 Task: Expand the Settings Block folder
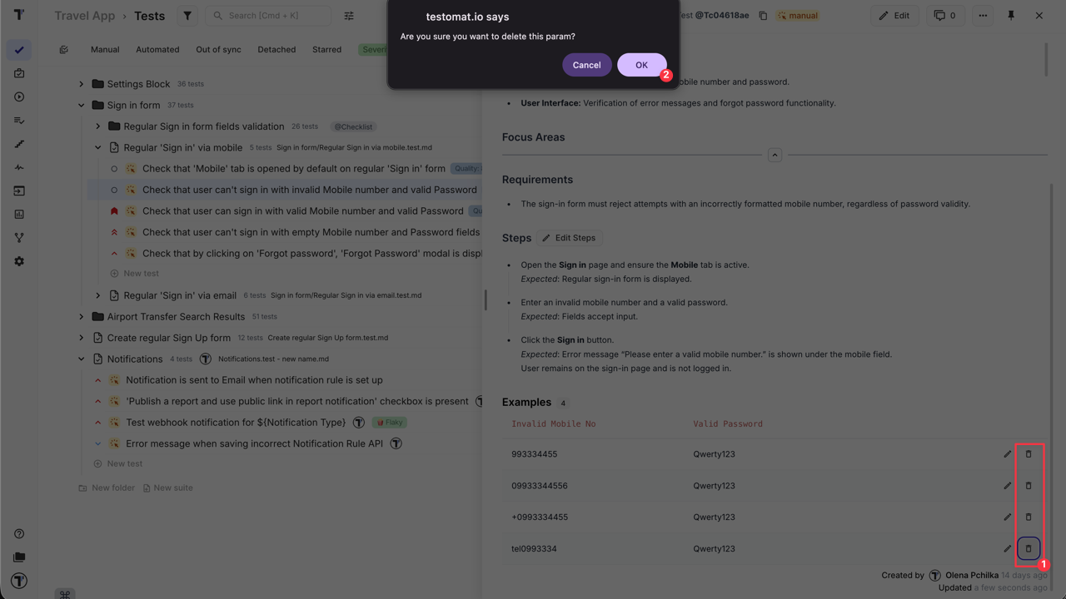coord(82,84)
